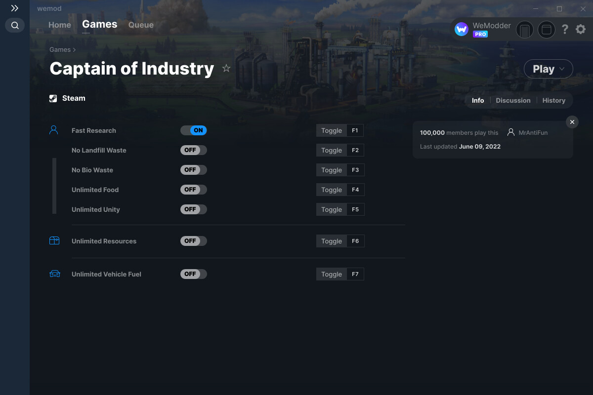Turn off Fast Research toggle

click(x=194, y=130)
